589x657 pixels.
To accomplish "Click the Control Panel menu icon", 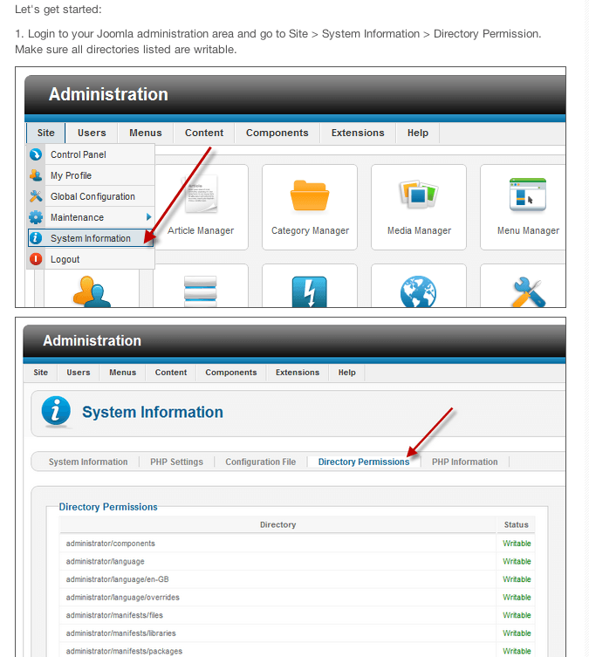I will click(36, 154).
